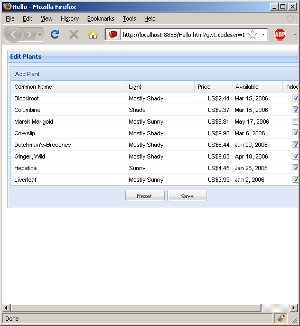Sort by the Price column header
Viewport: 300px width, 326px height.
(x=213, y=87)
